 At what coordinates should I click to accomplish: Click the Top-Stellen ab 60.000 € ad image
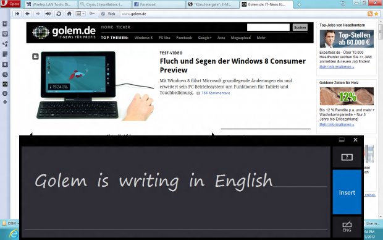(x=347, y=38)
